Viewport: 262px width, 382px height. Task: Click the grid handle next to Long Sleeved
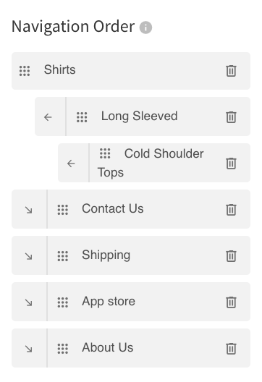82,117
